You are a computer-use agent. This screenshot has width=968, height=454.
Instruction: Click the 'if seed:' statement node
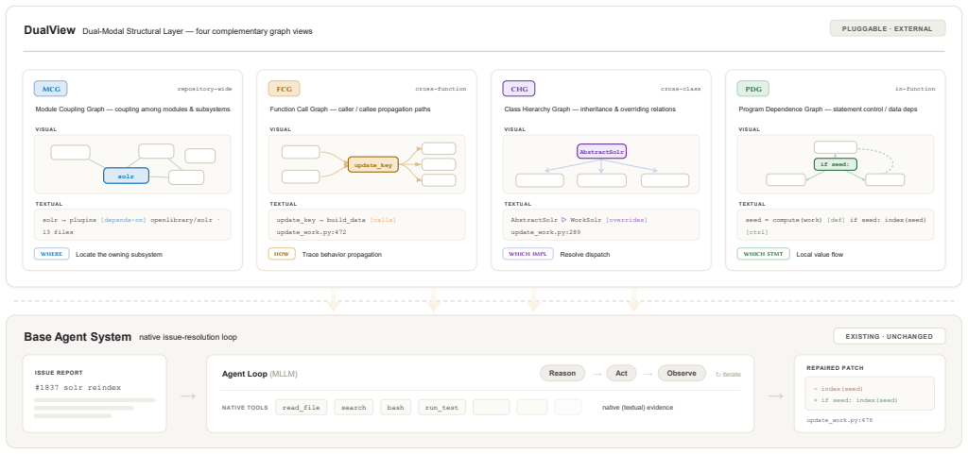click(x=836, y=164)
